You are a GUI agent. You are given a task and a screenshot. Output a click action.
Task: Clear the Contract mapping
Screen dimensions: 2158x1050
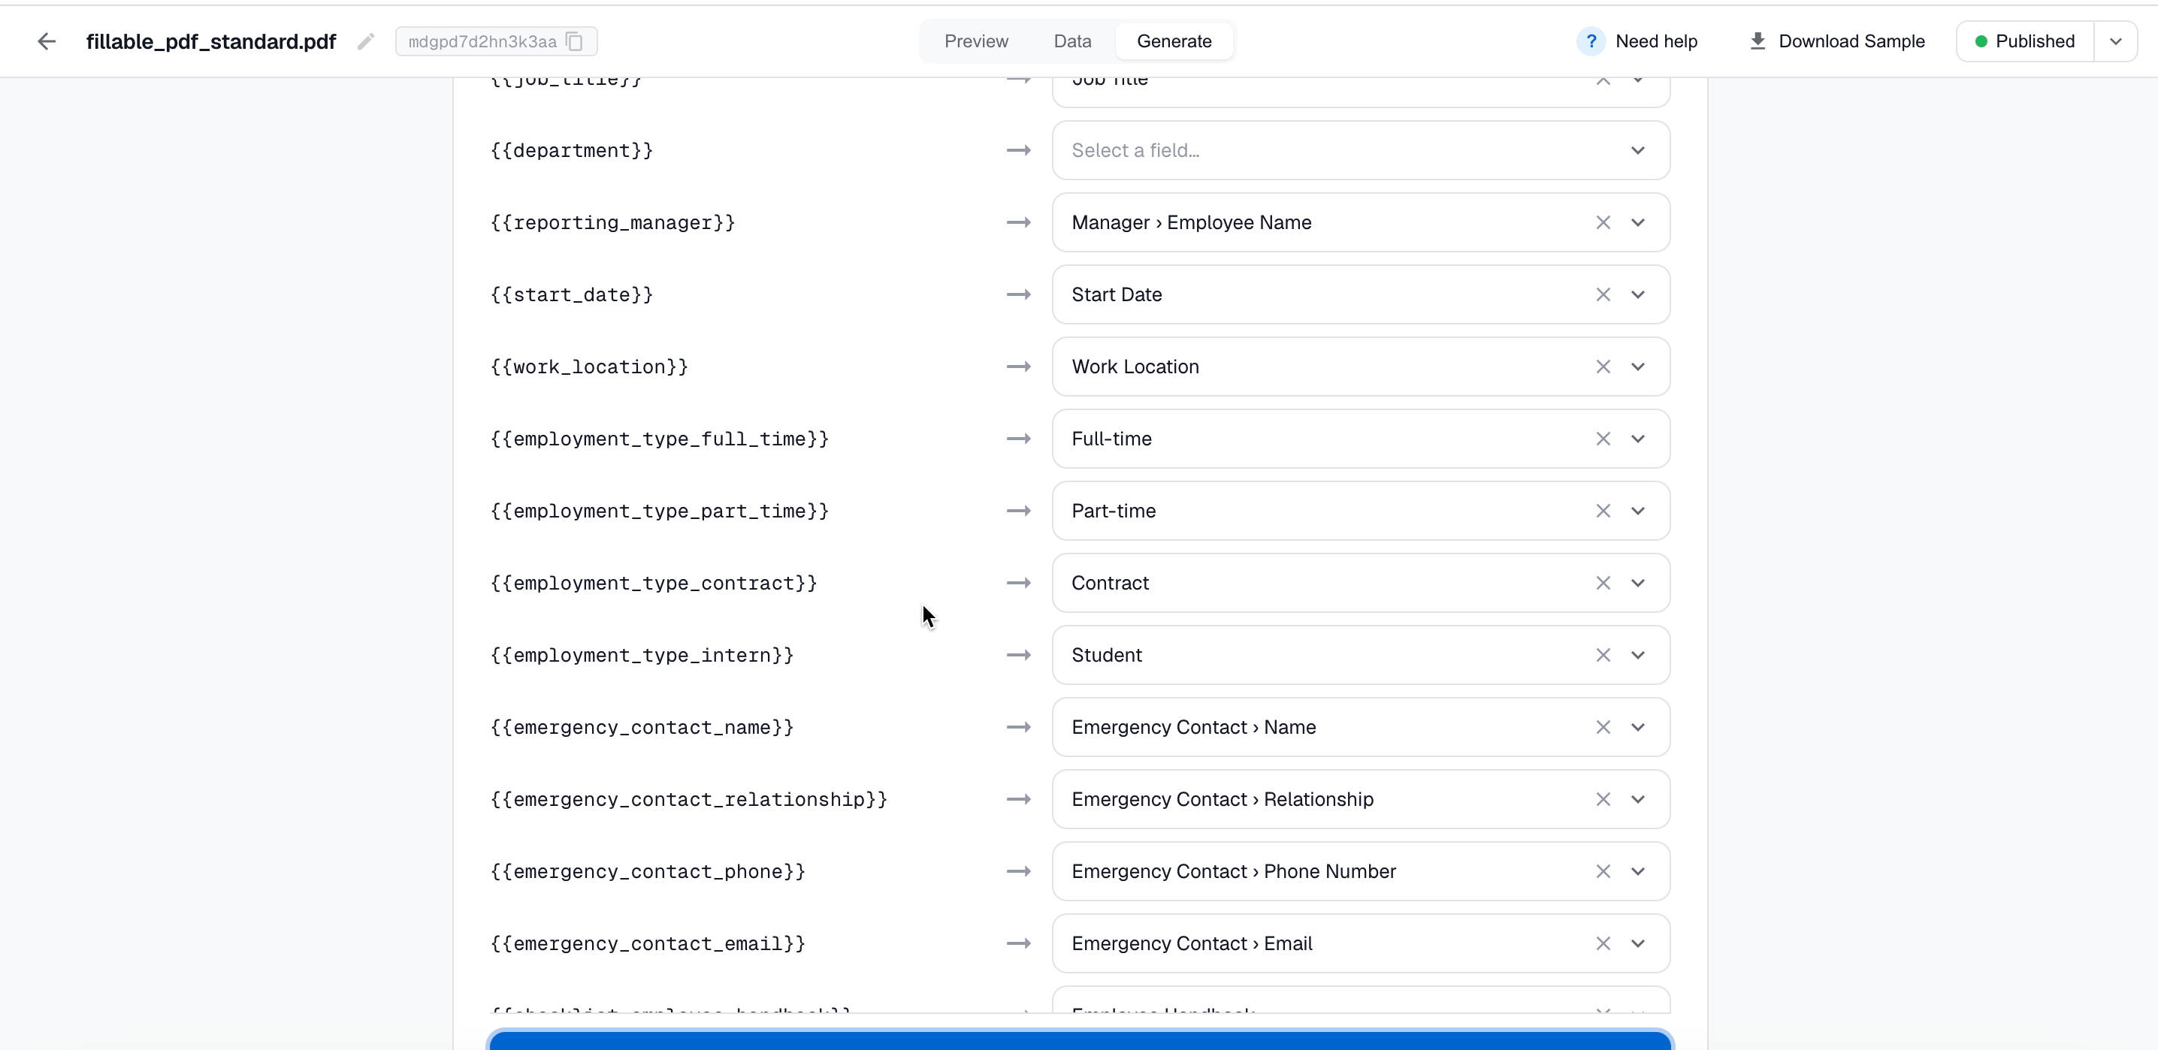[1603, 582]
